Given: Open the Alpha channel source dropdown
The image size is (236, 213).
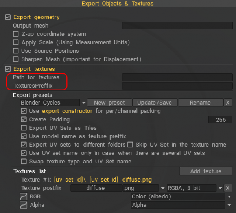Looking at the screenshot, I should click(229, 205).
